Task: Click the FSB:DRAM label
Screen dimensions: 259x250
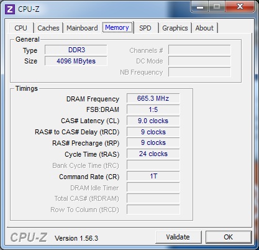Action: (x=102, y=109)
